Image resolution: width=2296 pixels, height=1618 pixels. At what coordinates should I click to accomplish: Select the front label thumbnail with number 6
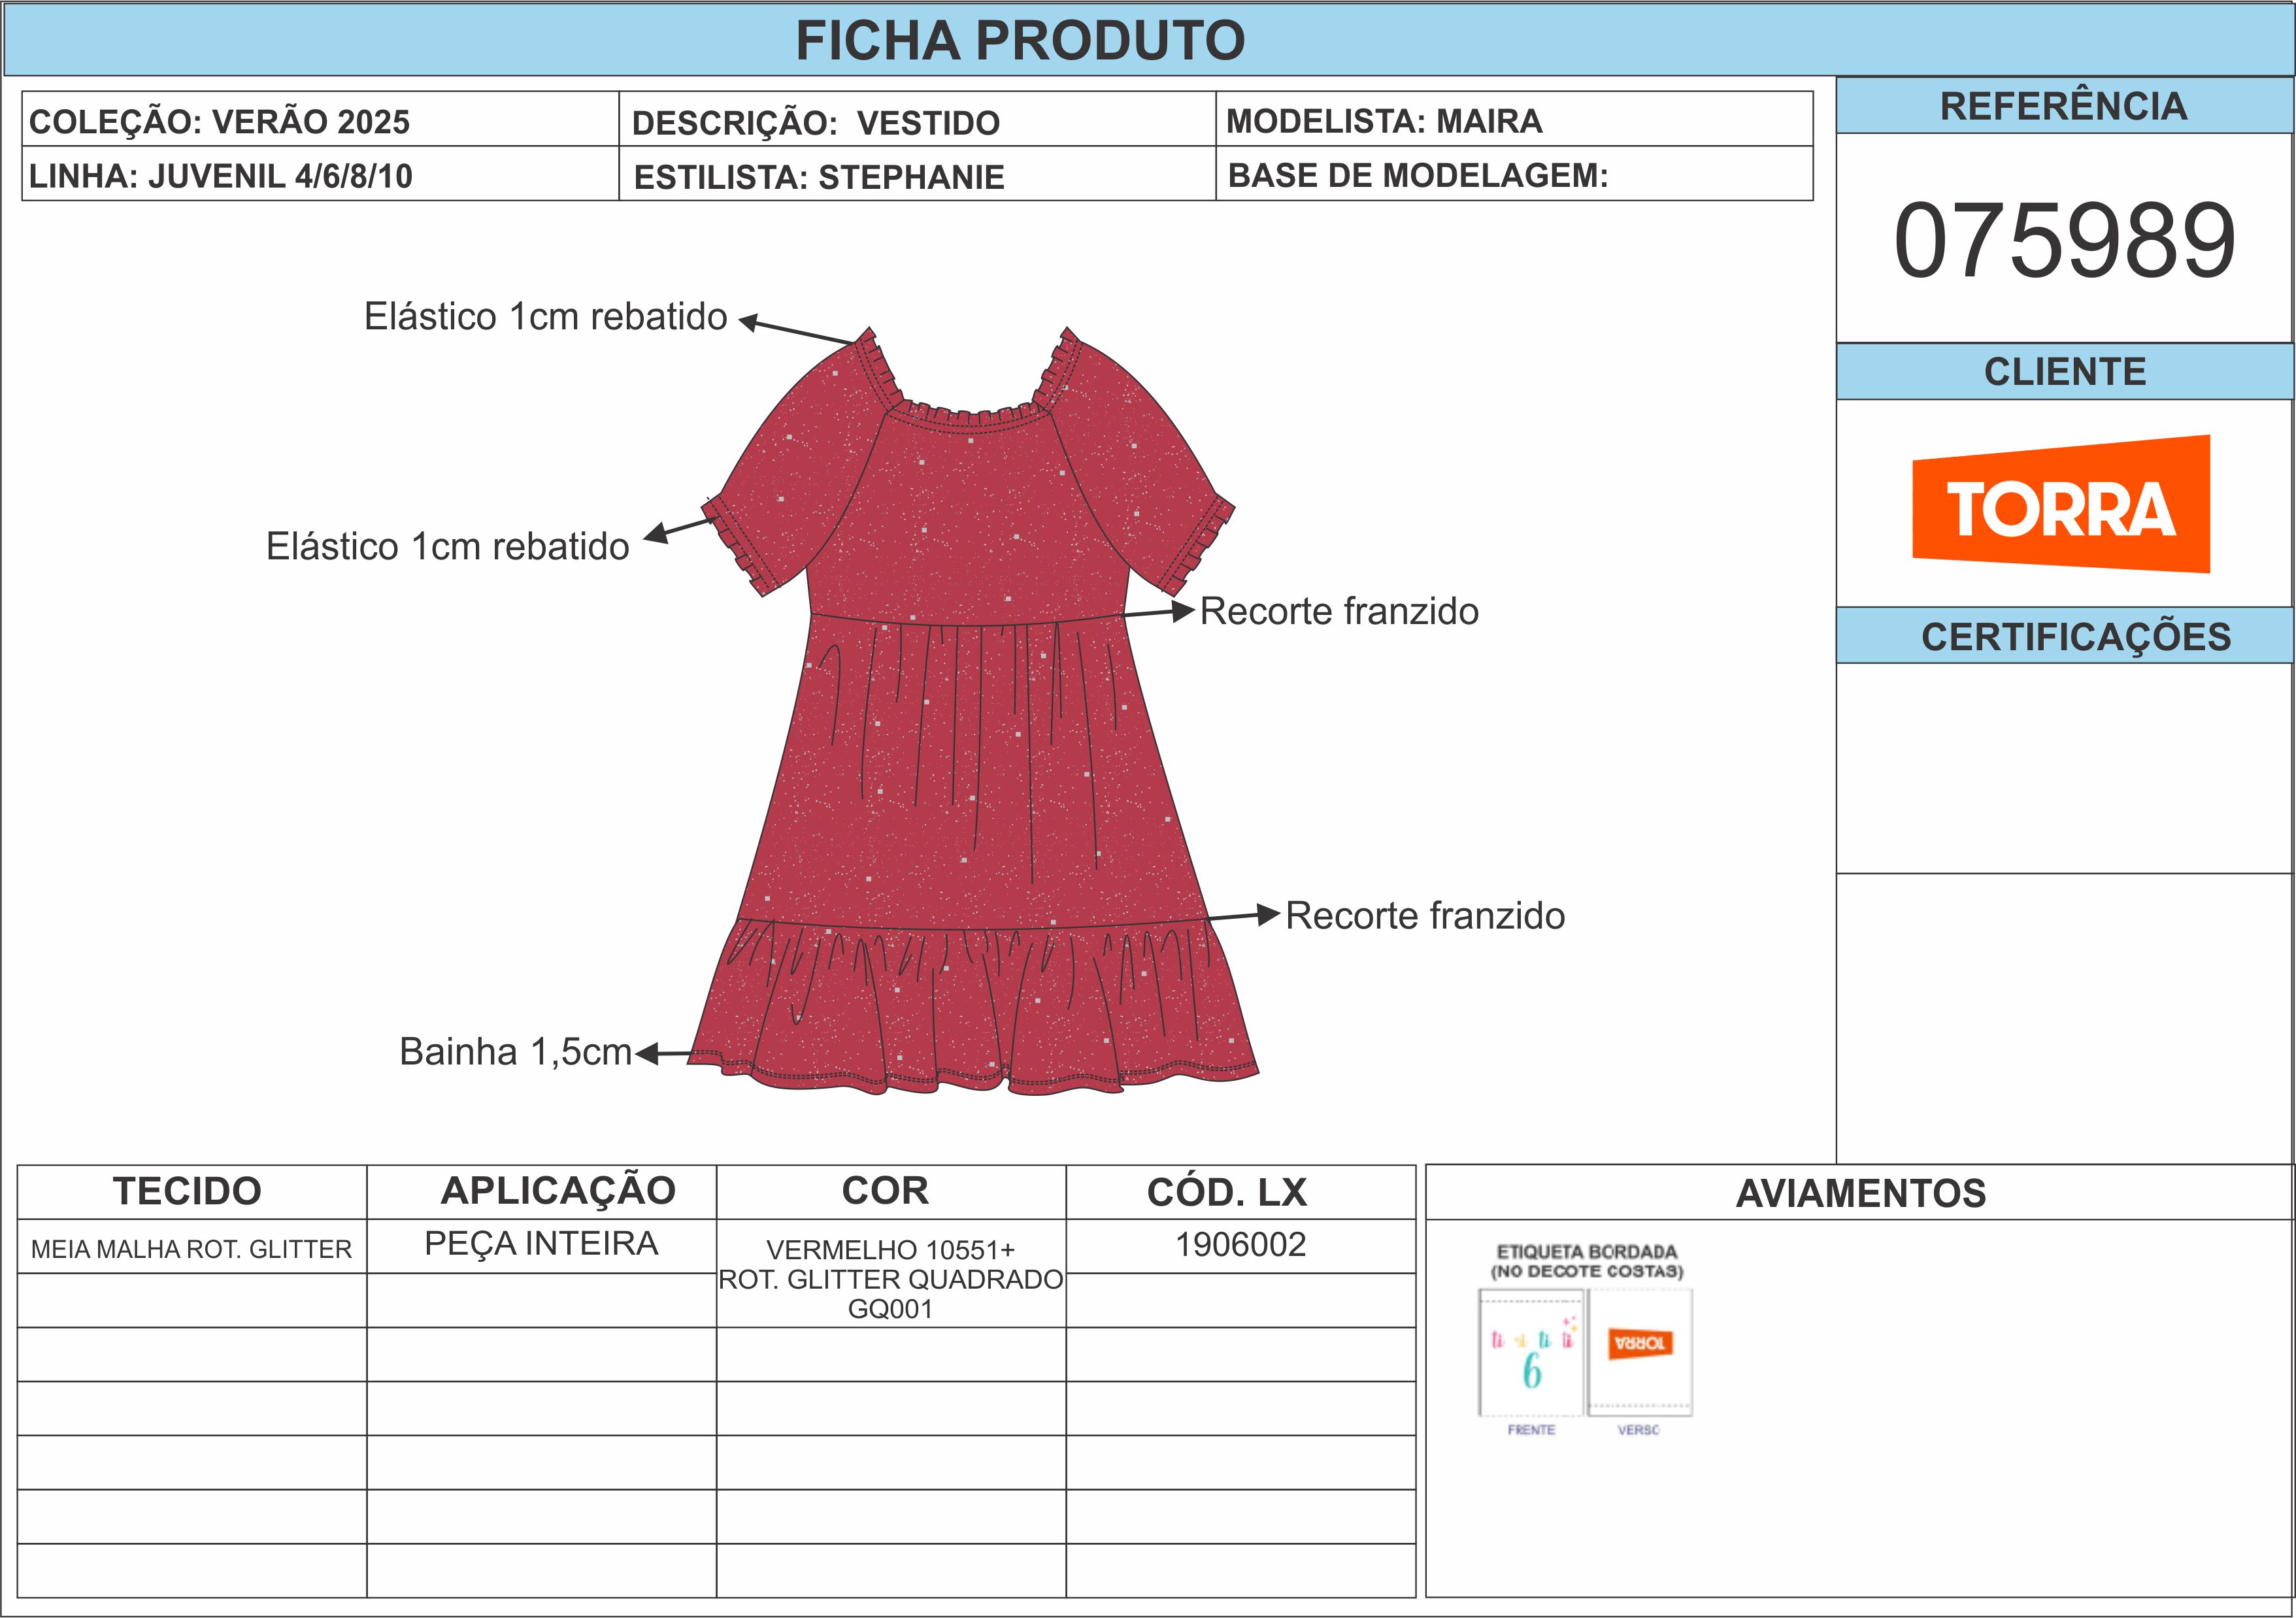pos(1531,1352)
